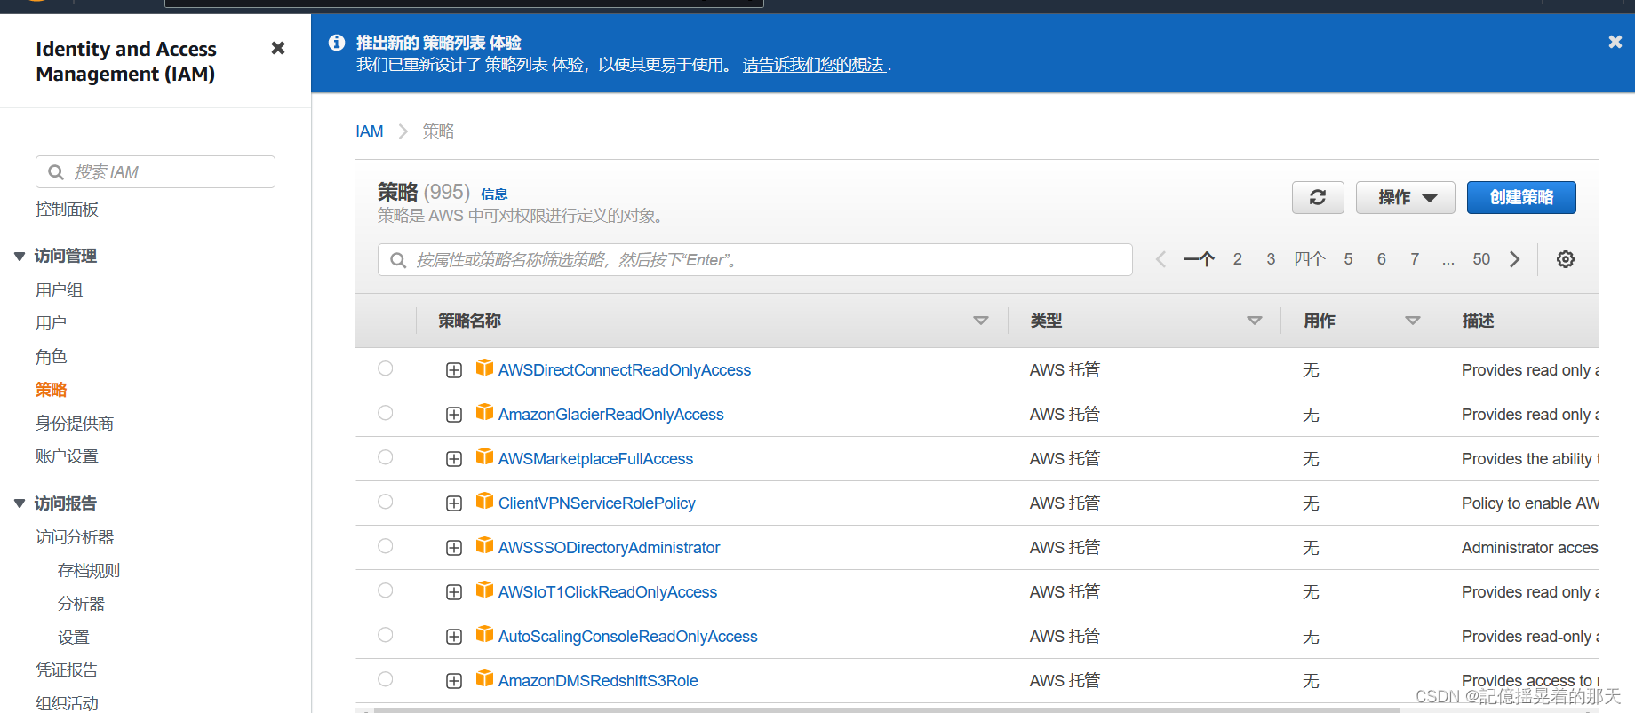Go to previous page with left chevron
The image size is (1635, 713).
coord(1160,259)
